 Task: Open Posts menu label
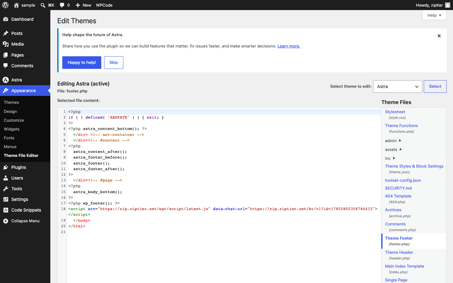[x=17, y=33]
